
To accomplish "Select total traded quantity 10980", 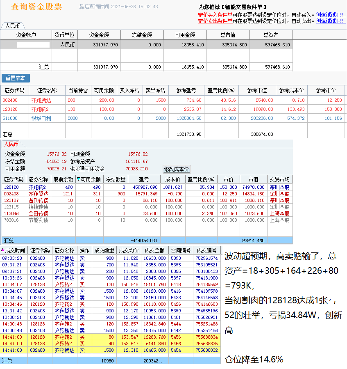I will point(108,361).
